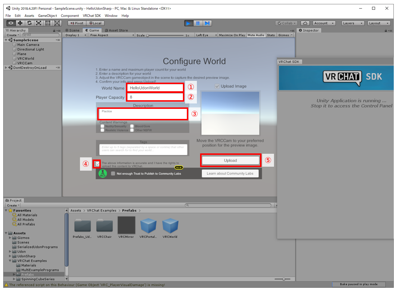Select the Inspector tab
This screenshot has height=291, width=397.
[x=309, y=31]
